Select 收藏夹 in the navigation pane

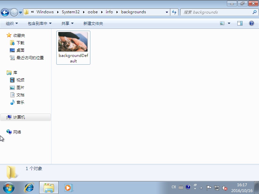click(x=19, y=36)
